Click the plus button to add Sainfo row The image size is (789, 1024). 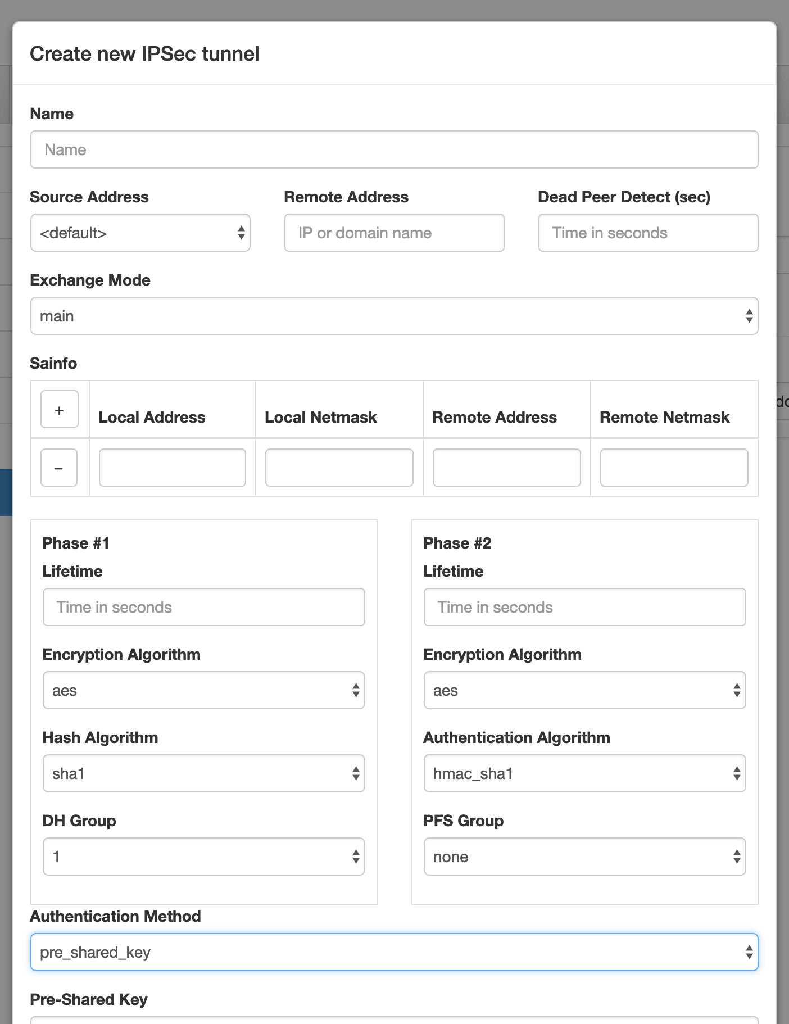(x=59, y=410)
